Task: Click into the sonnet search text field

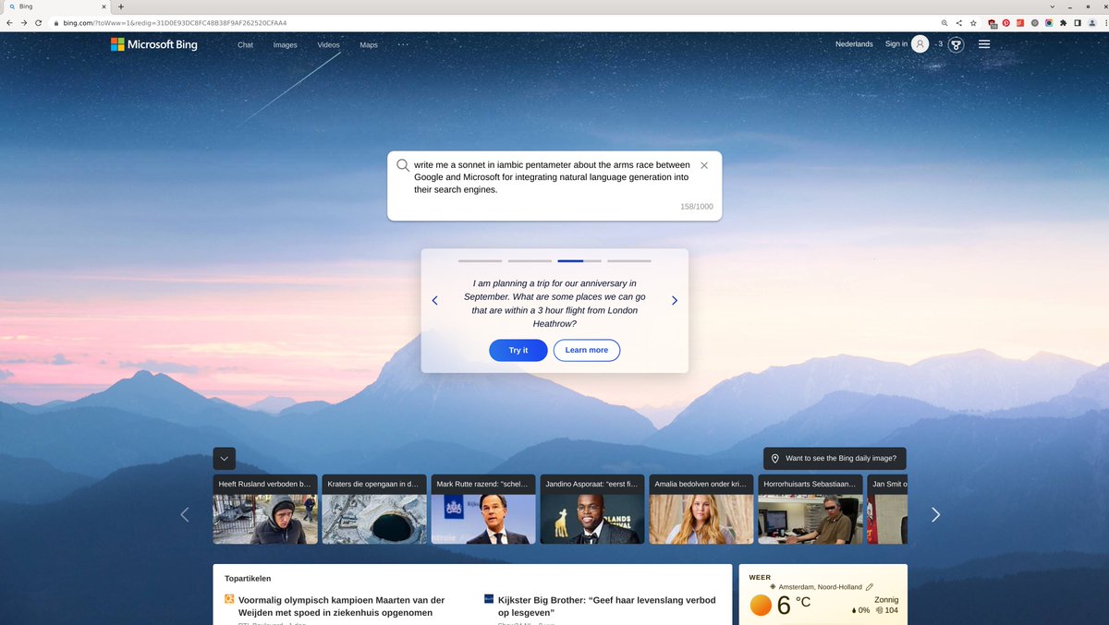Action: coord(552,177)
